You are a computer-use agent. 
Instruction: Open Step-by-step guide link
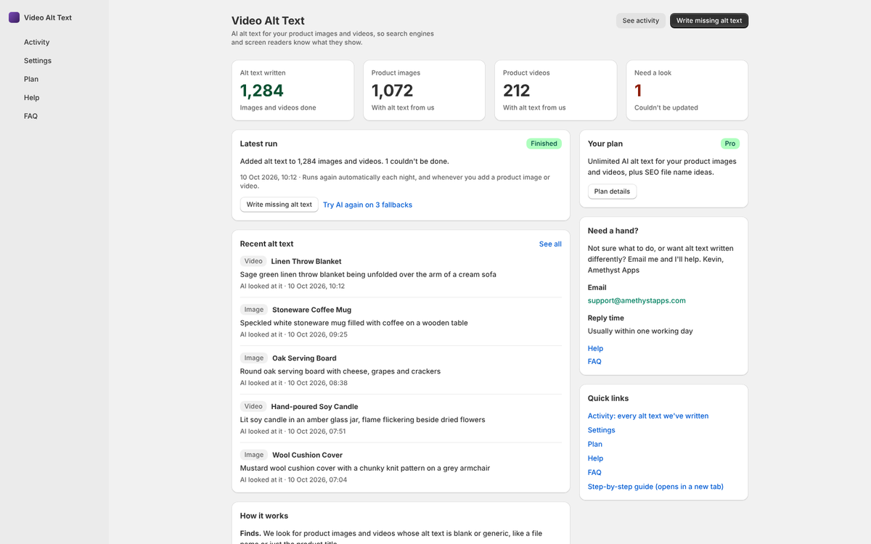[655, 487]
